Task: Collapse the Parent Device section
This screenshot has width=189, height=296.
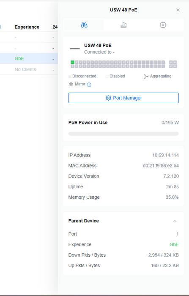Action: click(175, 221)
